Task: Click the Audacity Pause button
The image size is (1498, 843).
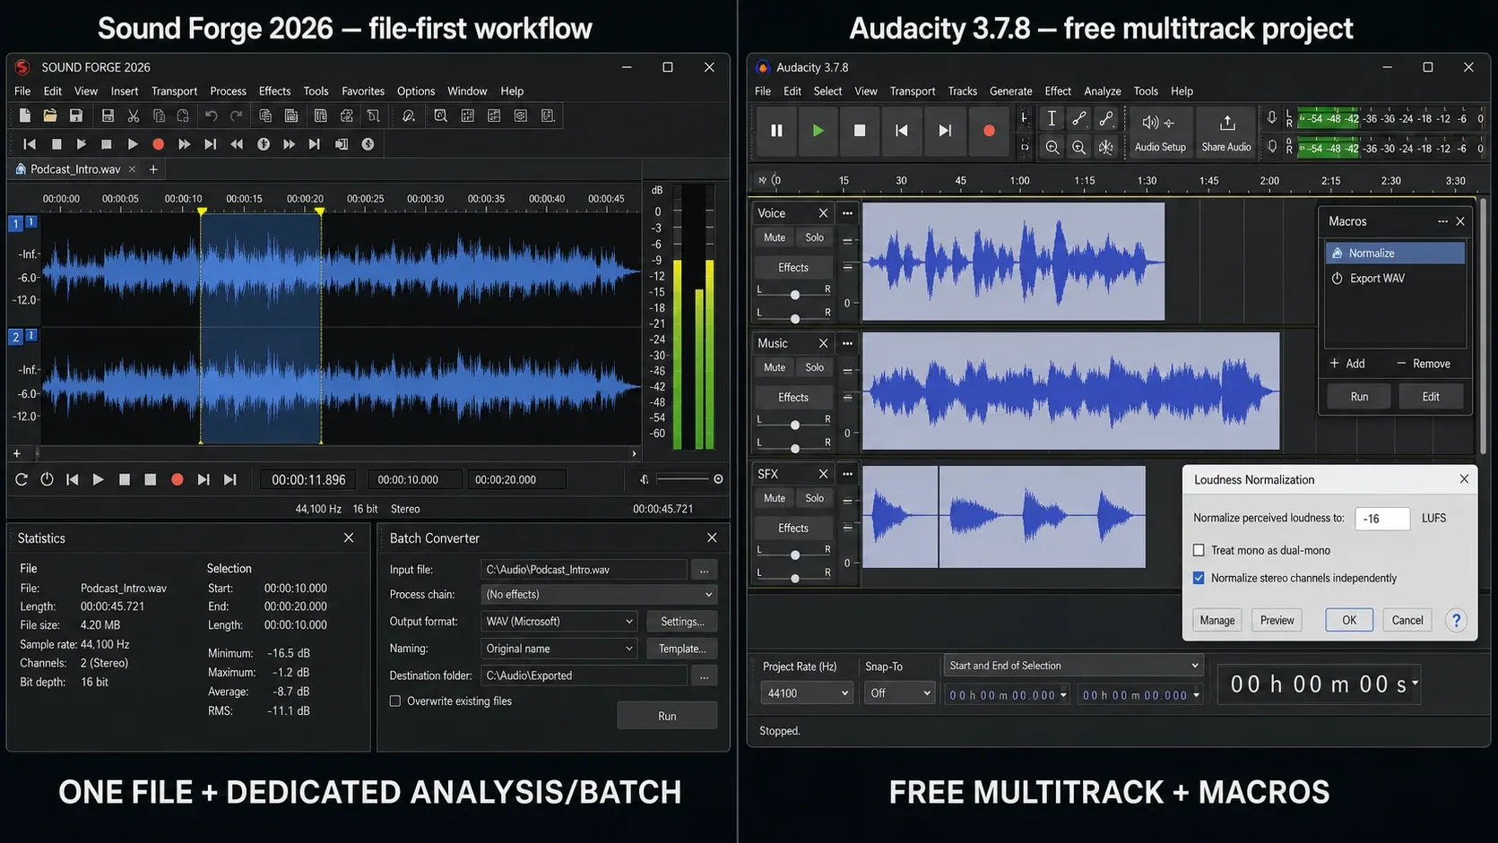Action: coord(776,131)
